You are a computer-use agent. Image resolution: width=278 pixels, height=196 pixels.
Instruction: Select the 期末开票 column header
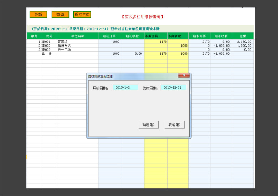pyautogui.click(x=199, y=36)
